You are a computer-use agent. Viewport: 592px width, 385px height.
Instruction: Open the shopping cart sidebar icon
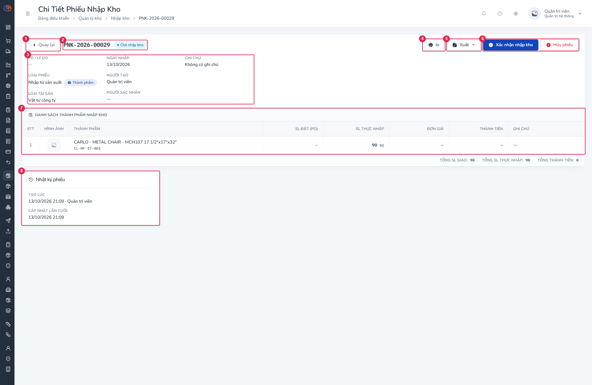tap(8, 41)
